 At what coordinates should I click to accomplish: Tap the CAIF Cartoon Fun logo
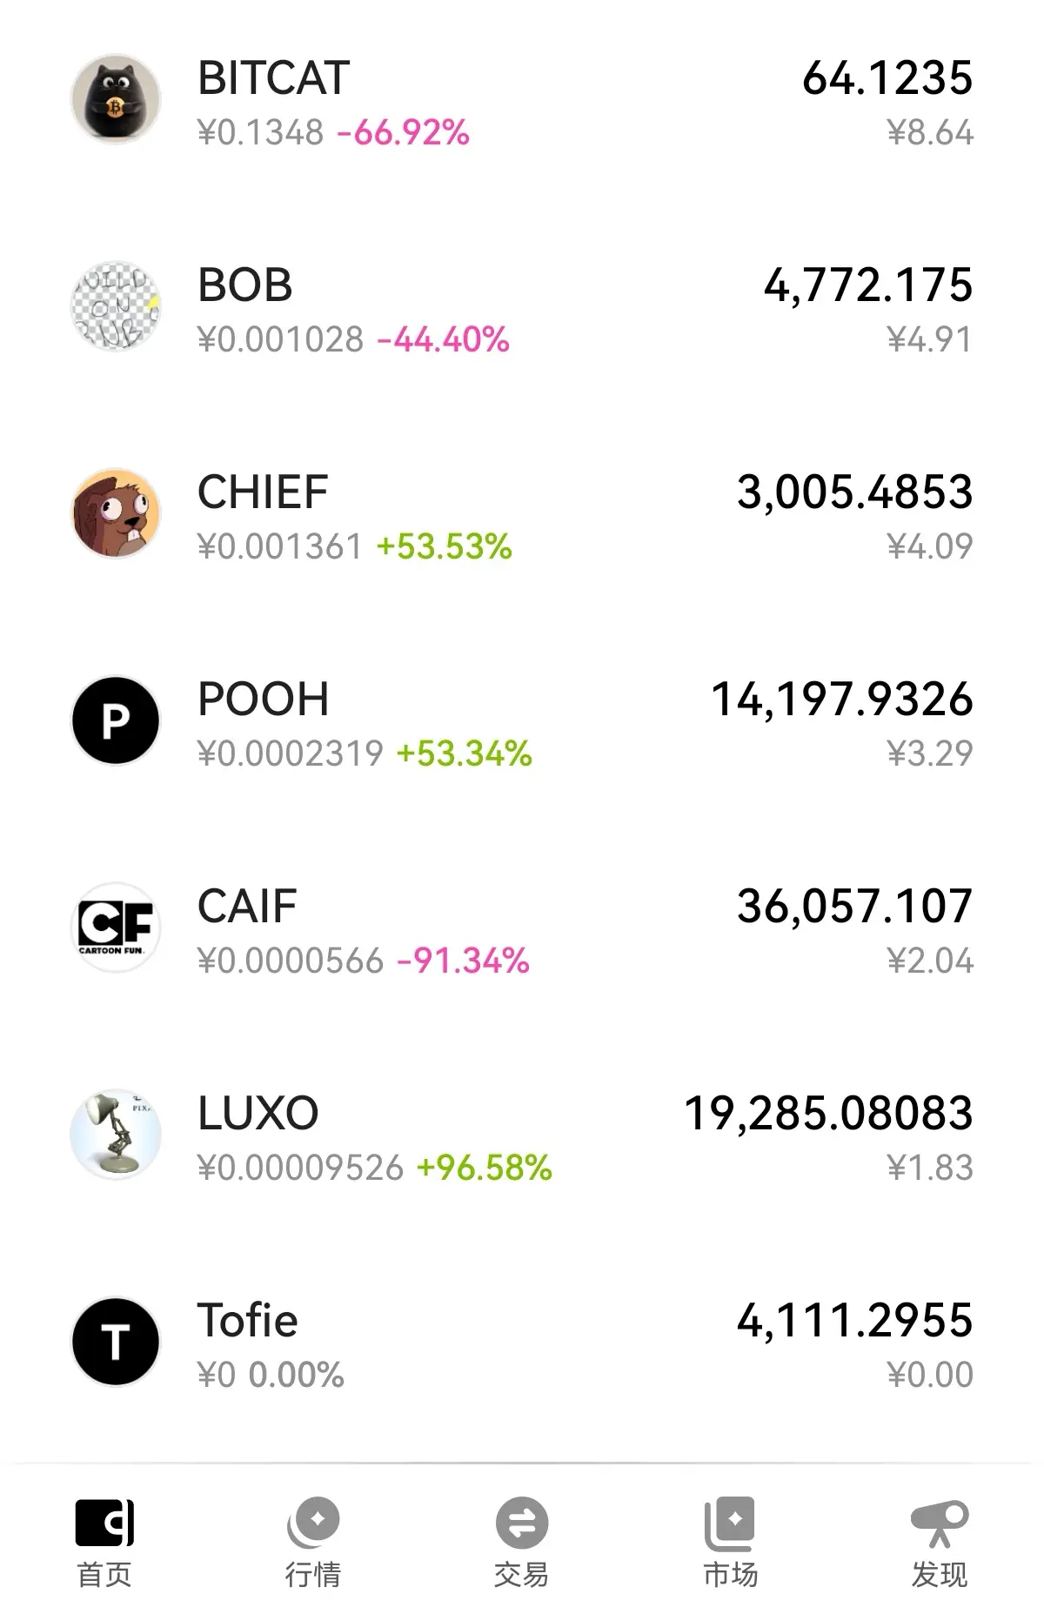pyautogui.click(x=116, y=928)
